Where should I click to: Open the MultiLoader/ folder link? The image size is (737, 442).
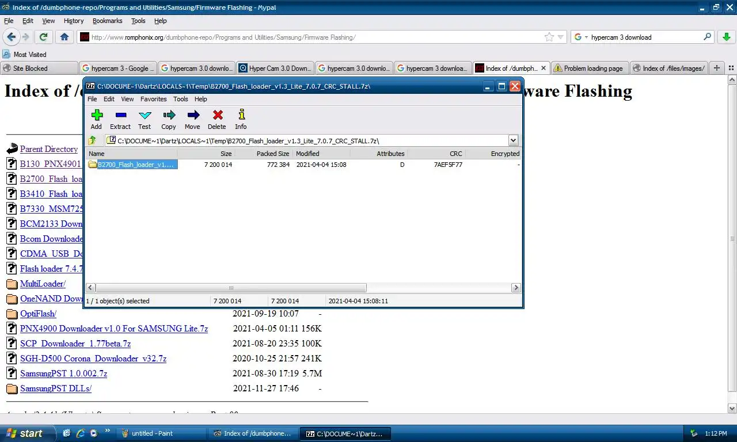[43, 284]
